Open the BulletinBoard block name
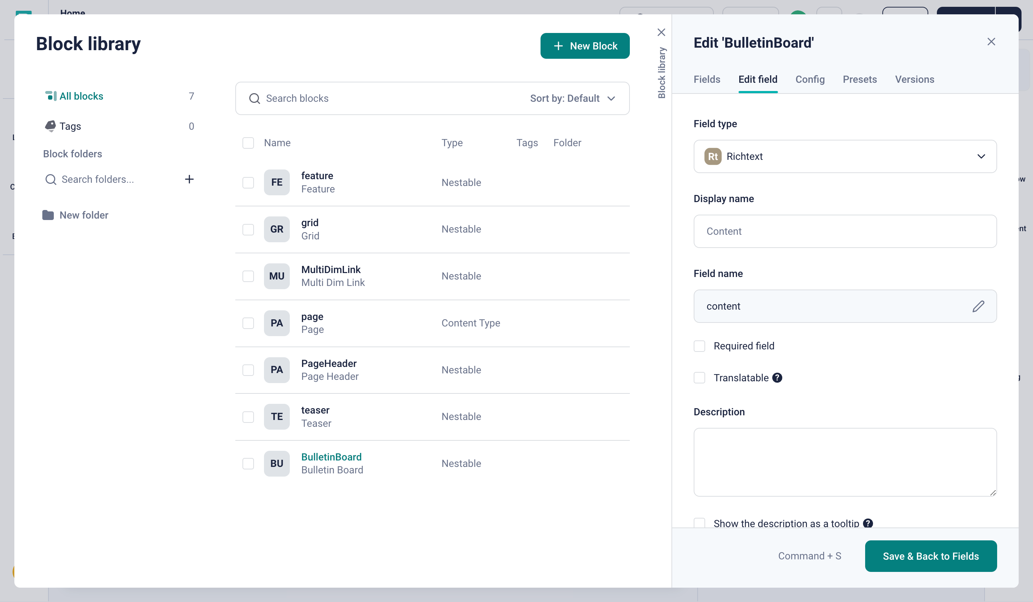 tap(331, 457)
